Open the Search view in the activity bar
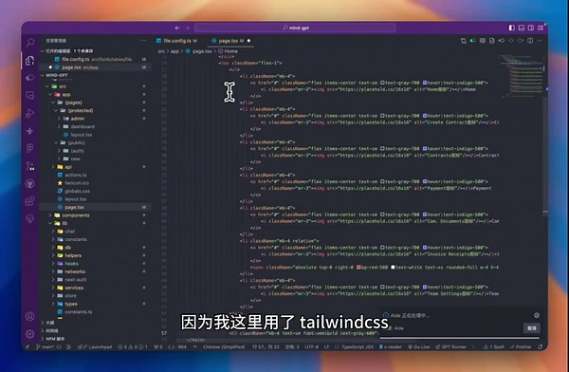 point(30,43)
